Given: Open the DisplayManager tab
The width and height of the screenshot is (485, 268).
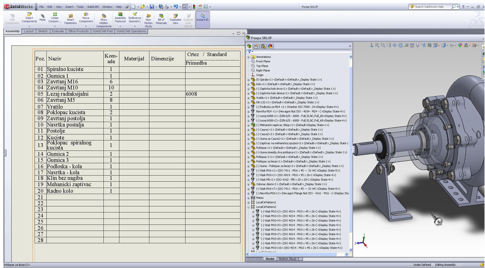Looking at the screenshot, I should (270, 46).
